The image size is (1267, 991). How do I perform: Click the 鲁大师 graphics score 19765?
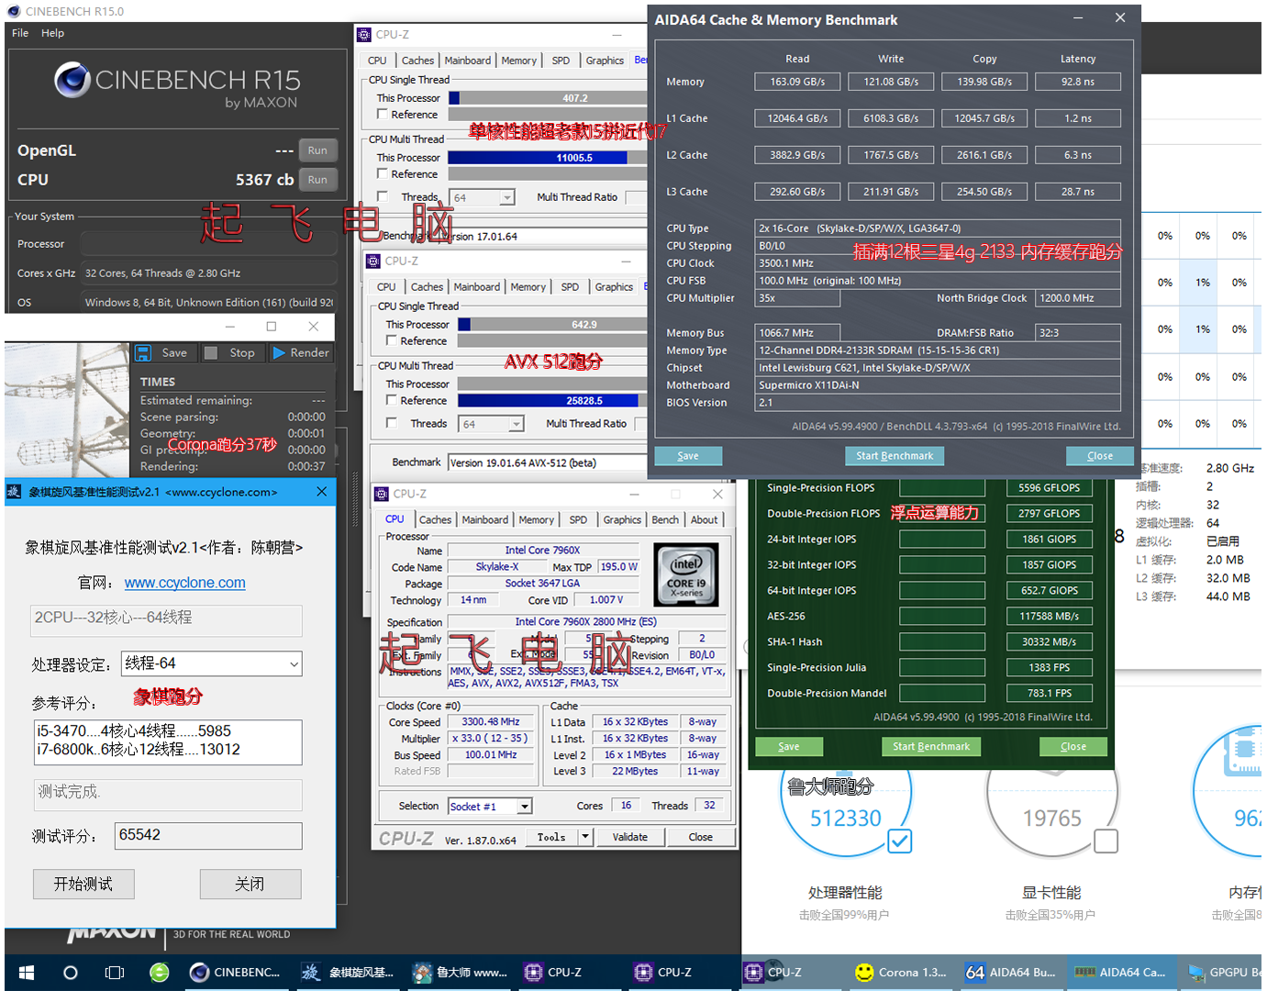pos(1052,818)
